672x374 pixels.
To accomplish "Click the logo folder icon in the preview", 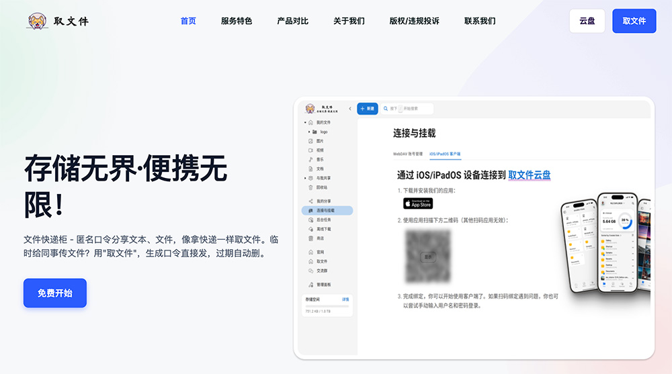I will point(314,132).
